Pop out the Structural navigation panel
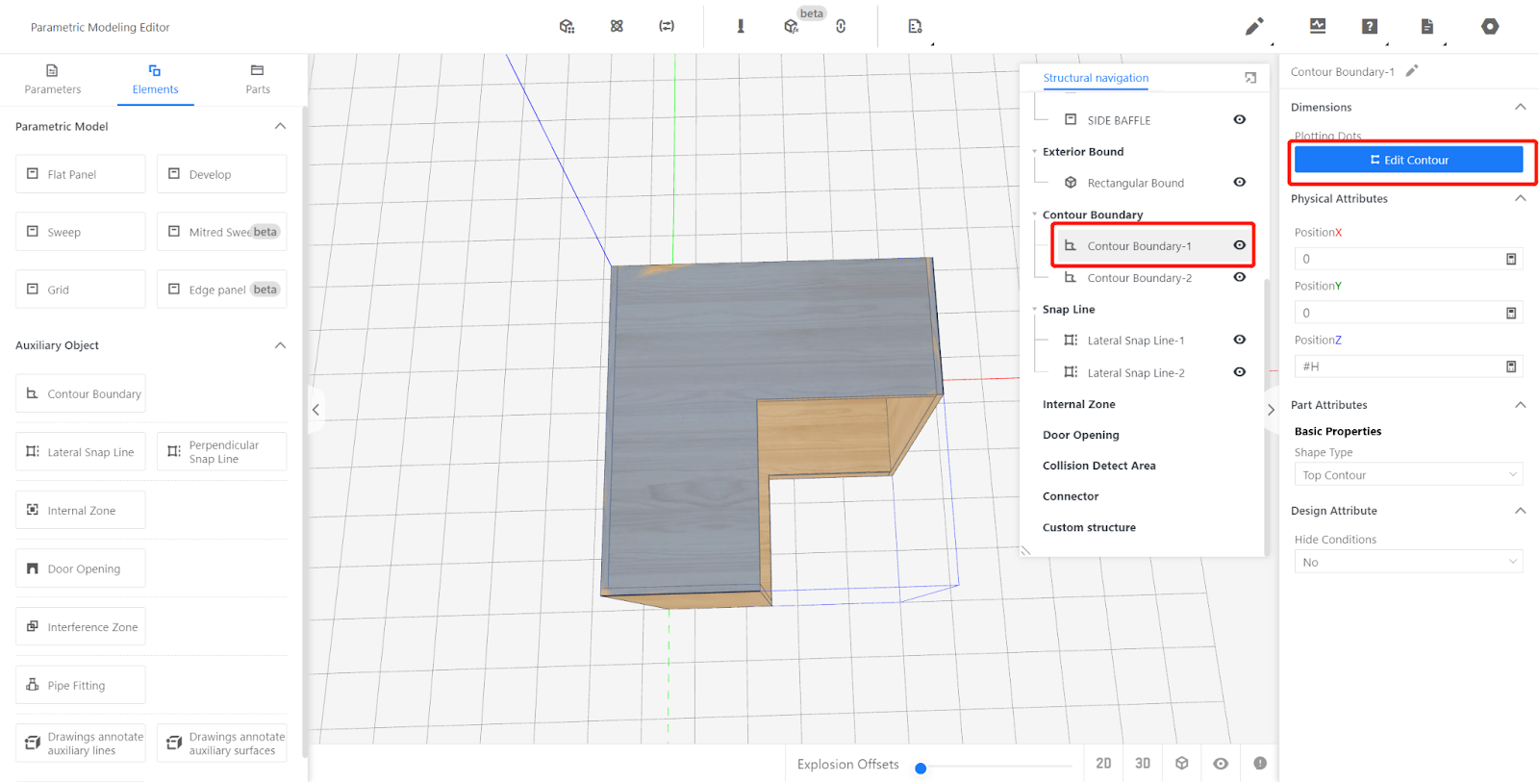 [1250, 78]
